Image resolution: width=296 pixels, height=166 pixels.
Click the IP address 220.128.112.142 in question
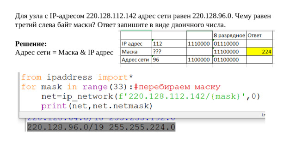pos(111,16)
